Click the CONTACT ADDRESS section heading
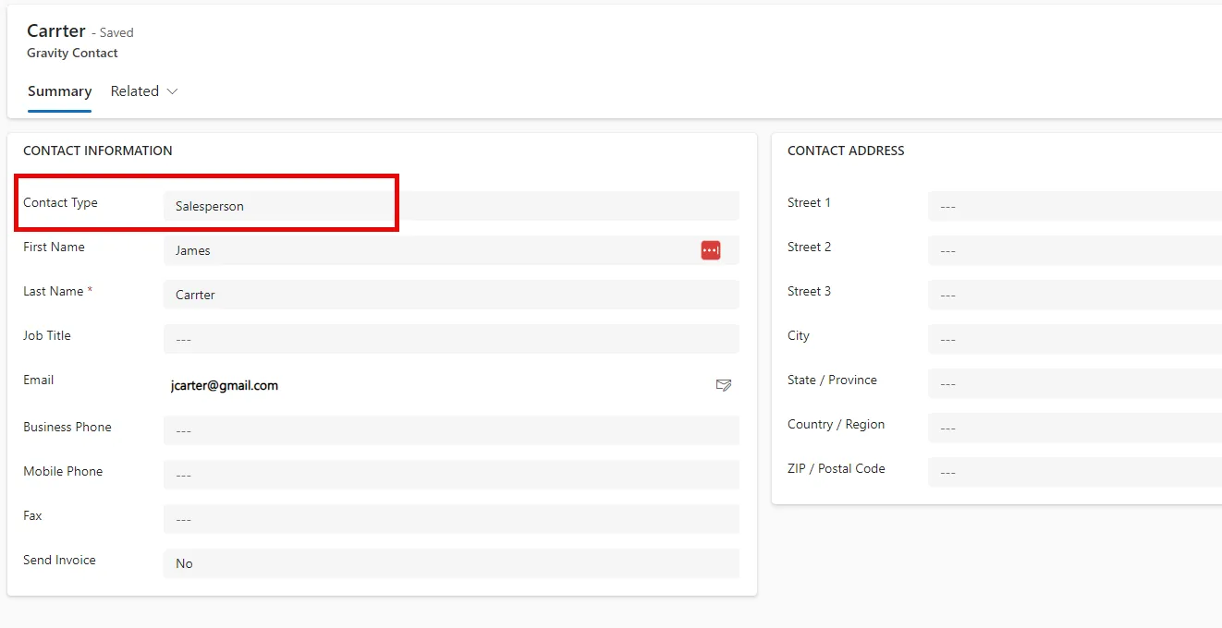 846,151
